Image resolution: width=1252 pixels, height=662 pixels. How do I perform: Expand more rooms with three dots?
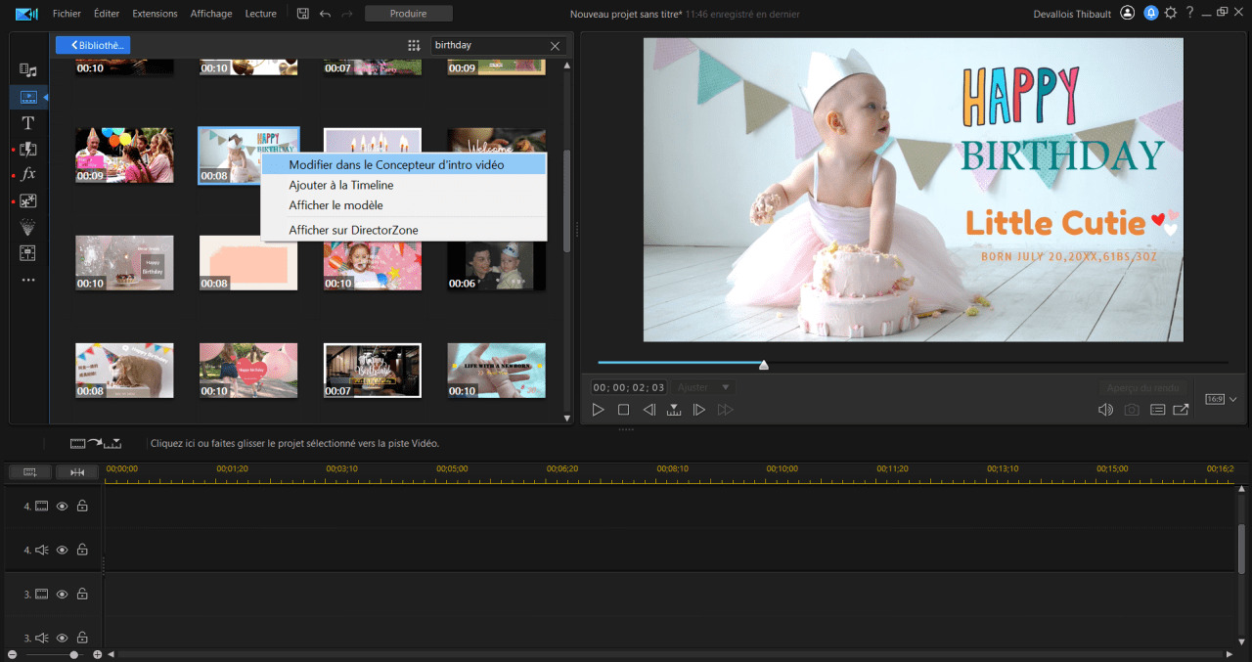tap(28, 280)
